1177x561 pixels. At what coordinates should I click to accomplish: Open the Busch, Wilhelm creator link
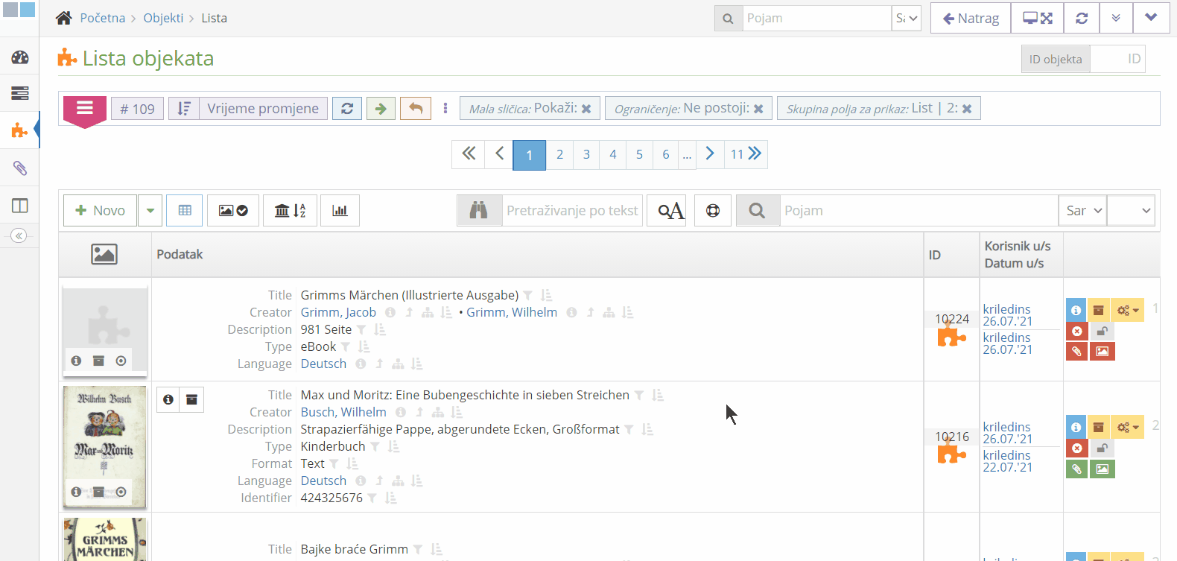point(343,412)
